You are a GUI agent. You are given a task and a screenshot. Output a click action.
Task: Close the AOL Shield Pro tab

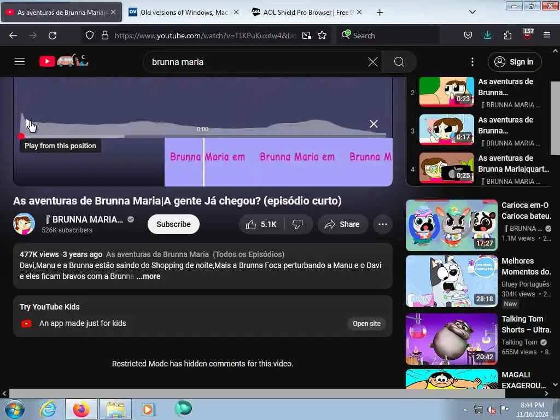tap(359, 12)
